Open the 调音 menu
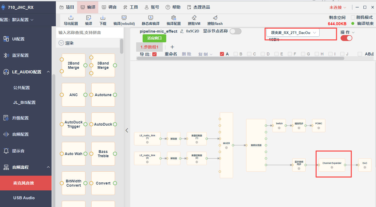Viewport: 376px width, 207px height. (109, 7)
